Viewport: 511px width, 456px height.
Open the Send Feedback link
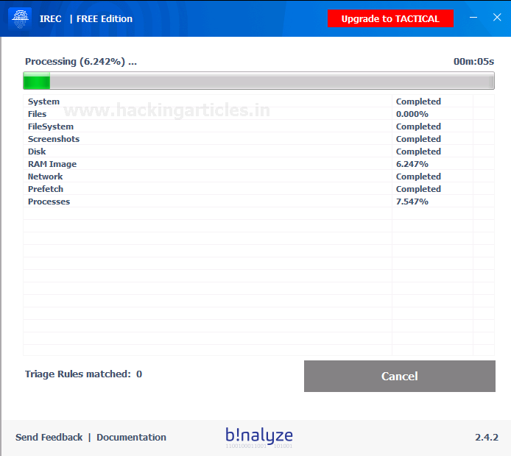click(49, 437)
